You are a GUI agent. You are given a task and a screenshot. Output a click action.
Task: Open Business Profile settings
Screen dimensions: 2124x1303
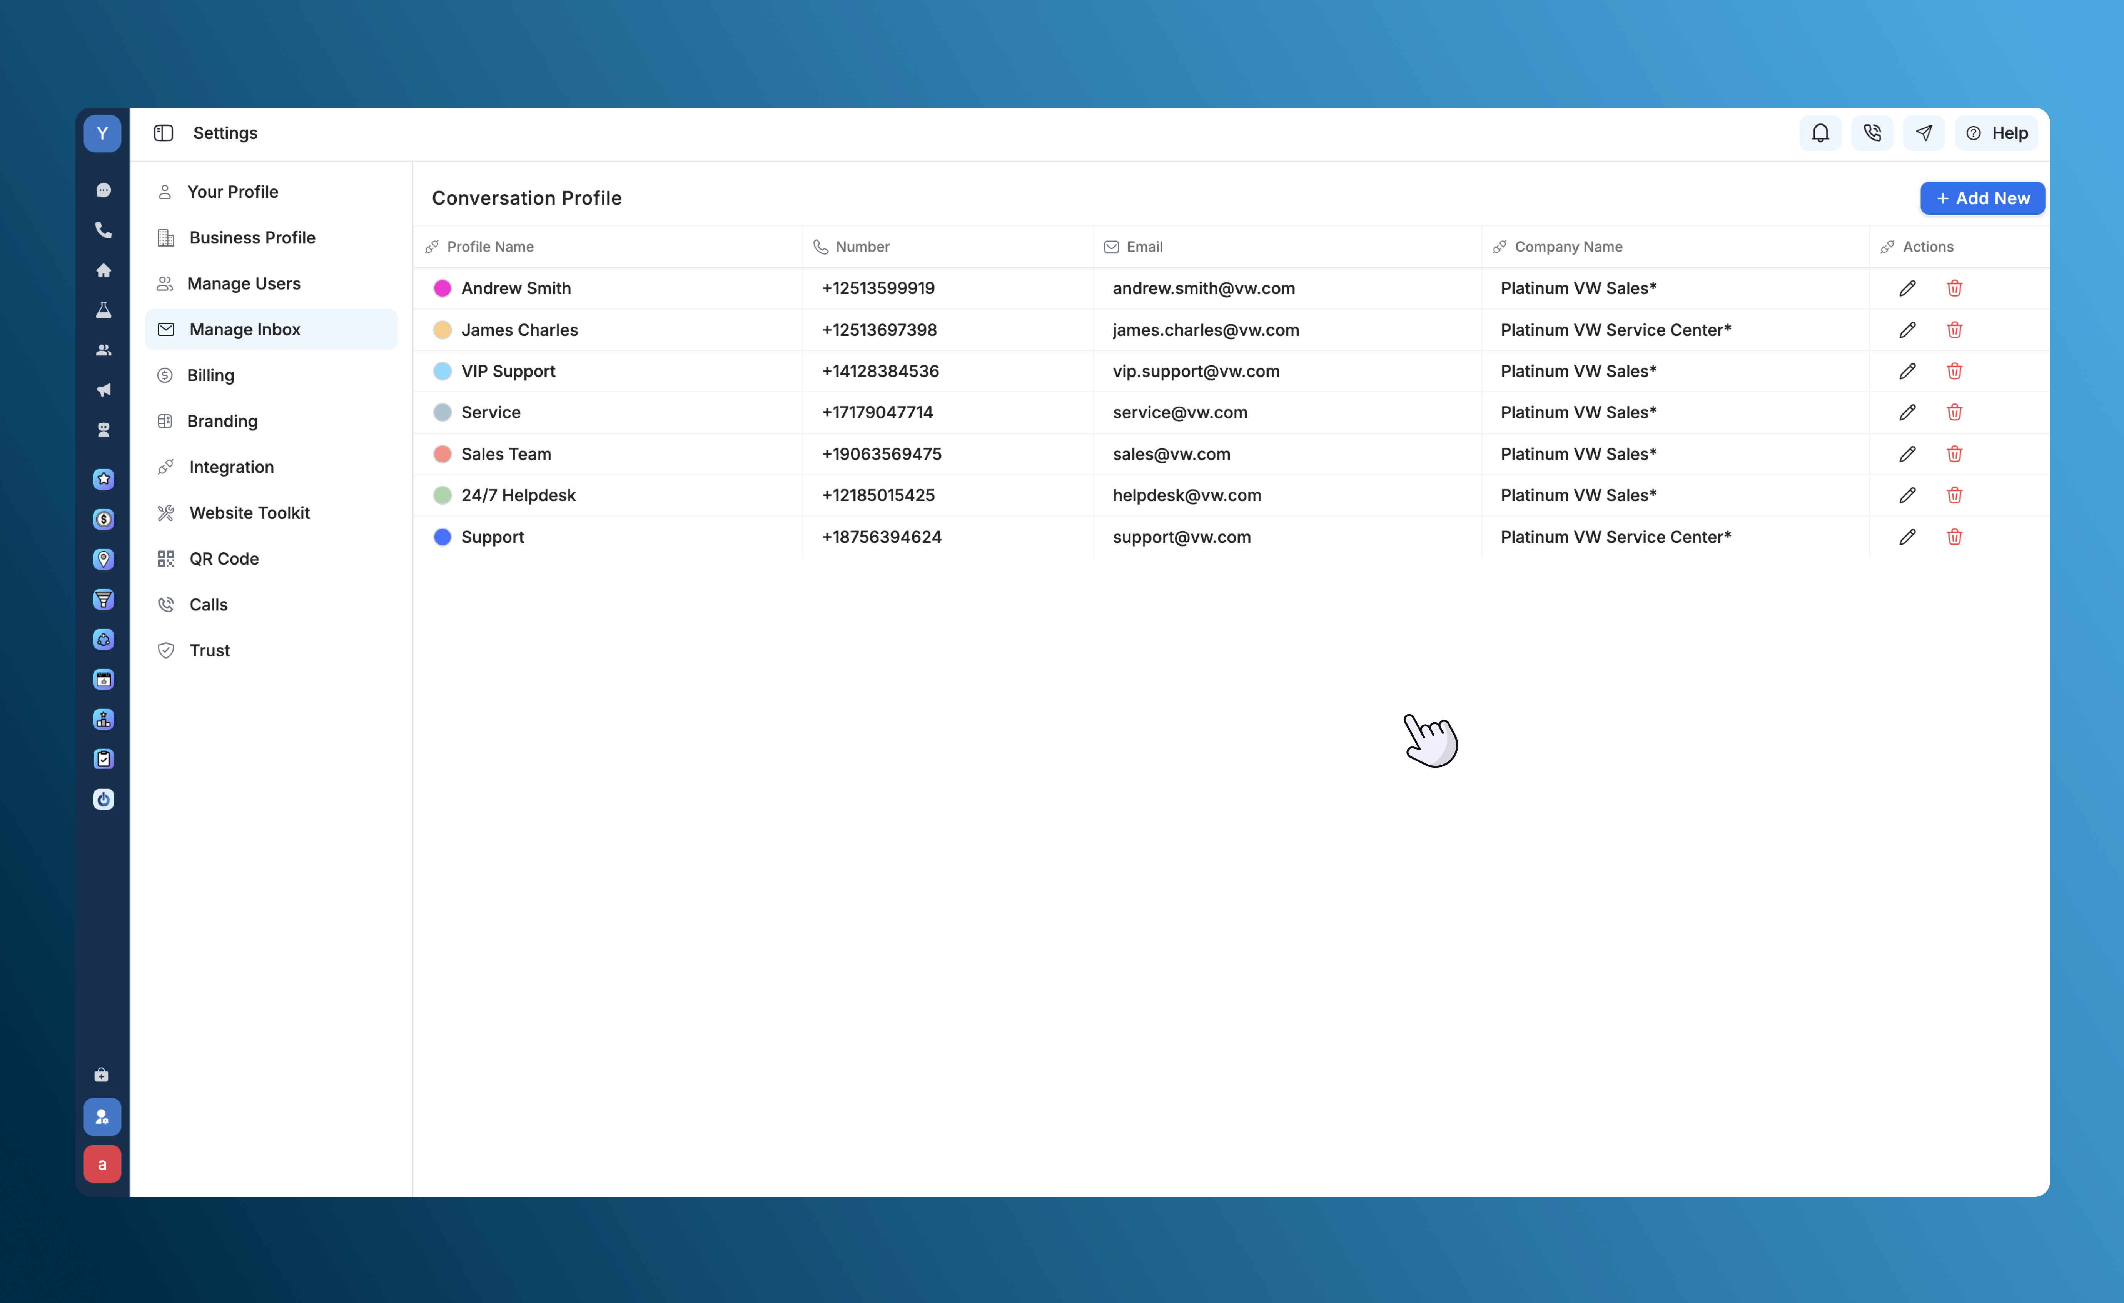coord(252,238)
